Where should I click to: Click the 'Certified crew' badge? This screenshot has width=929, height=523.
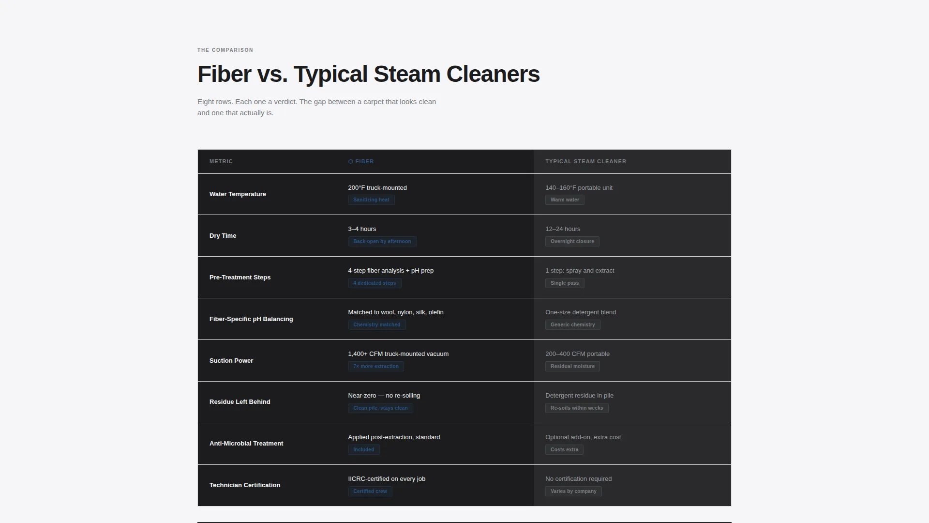pyautogui.click(x=370, y=492)
